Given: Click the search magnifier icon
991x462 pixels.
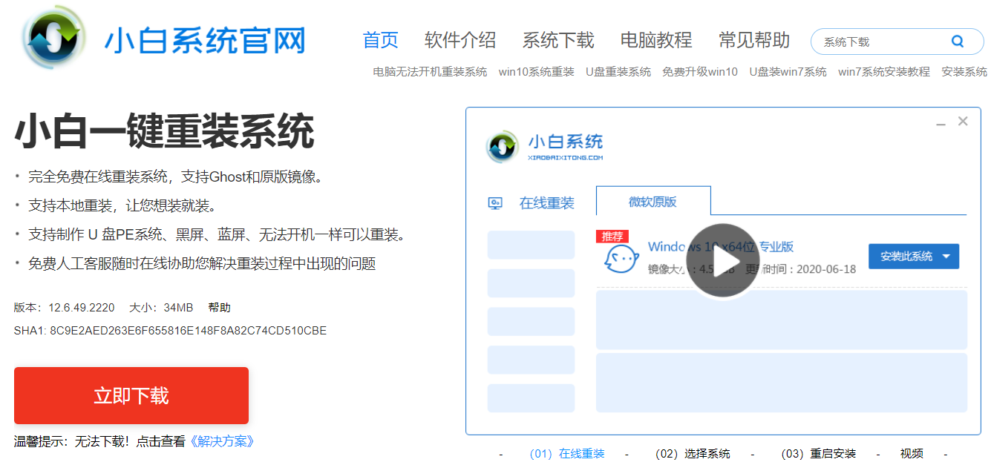Looking at the screenshot, I should (x=958, y=42).
